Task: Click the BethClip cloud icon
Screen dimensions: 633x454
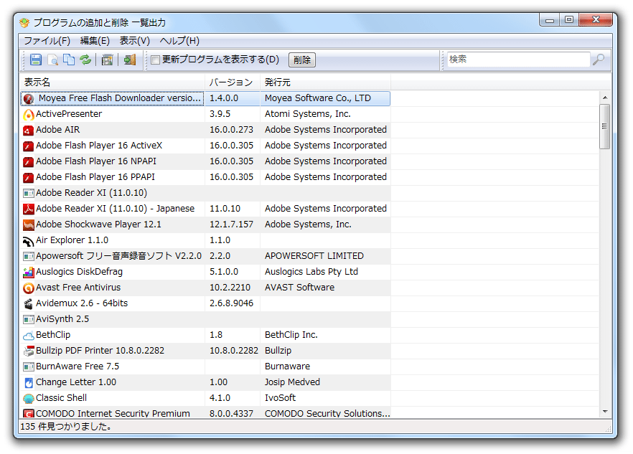Action: click(29, 336)
